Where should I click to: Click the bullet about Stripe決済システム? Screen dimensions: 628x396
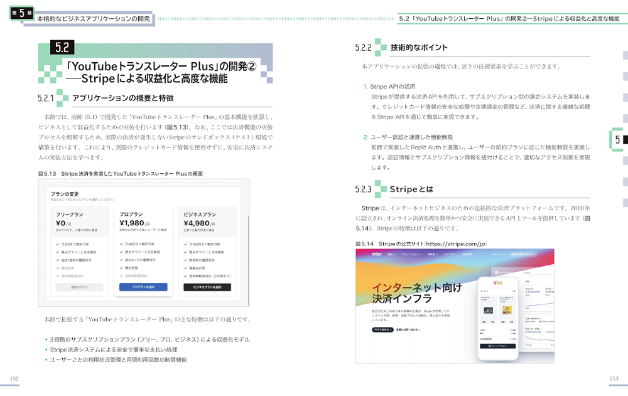pyautogui.click(x=111, y=350)
